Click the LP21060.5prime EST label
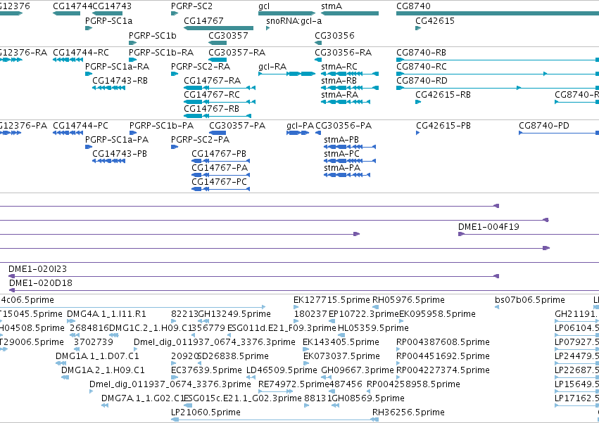The height and width of the screenshot is (423, 599). click(206, 412)
